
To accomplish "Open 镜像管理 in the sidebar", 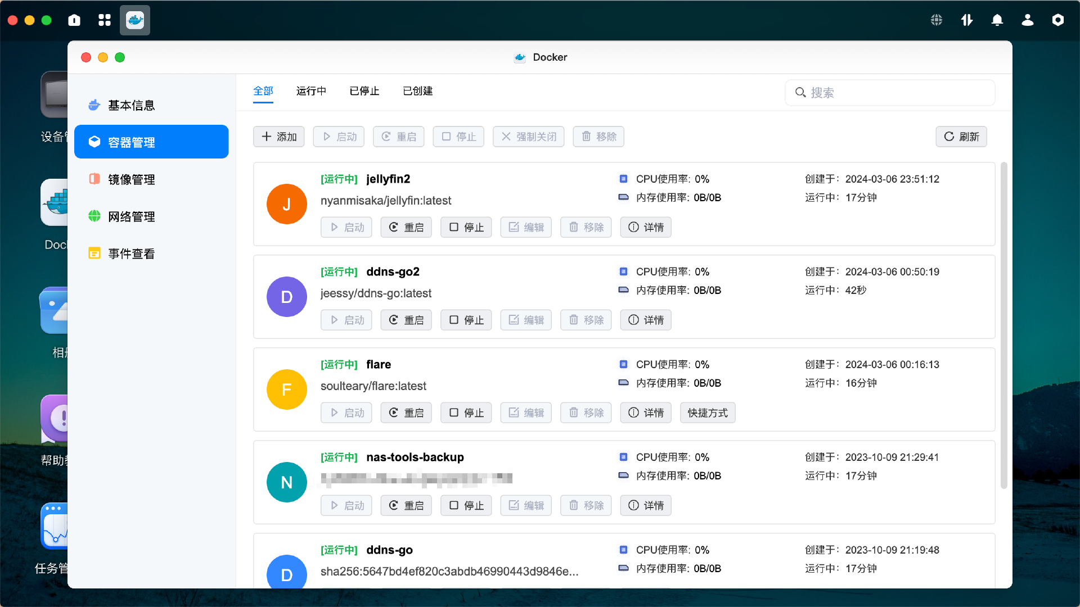I will click(132, 179).
